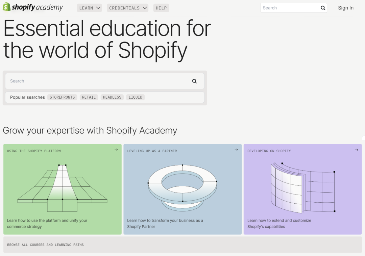Open the purple developer grid illustration
Screen dimensions: 365x256
[302, 187]
